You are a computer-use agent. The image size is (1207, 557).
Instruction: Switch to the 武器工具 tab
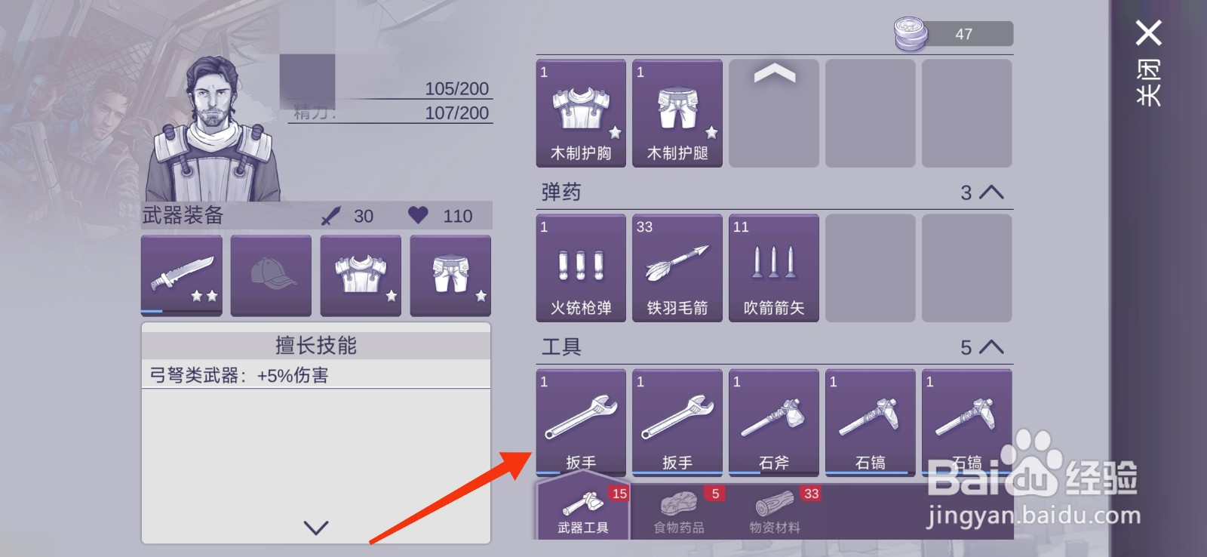582,511
